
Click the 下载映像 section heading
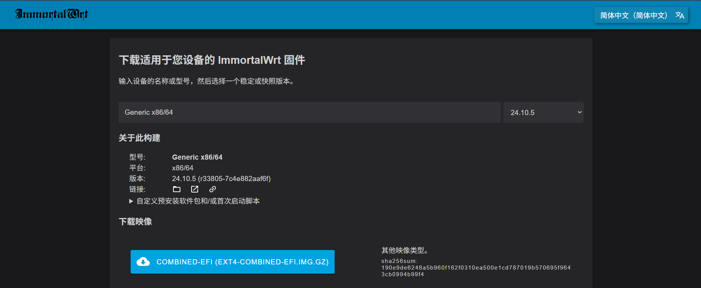[x=135, y=222]
